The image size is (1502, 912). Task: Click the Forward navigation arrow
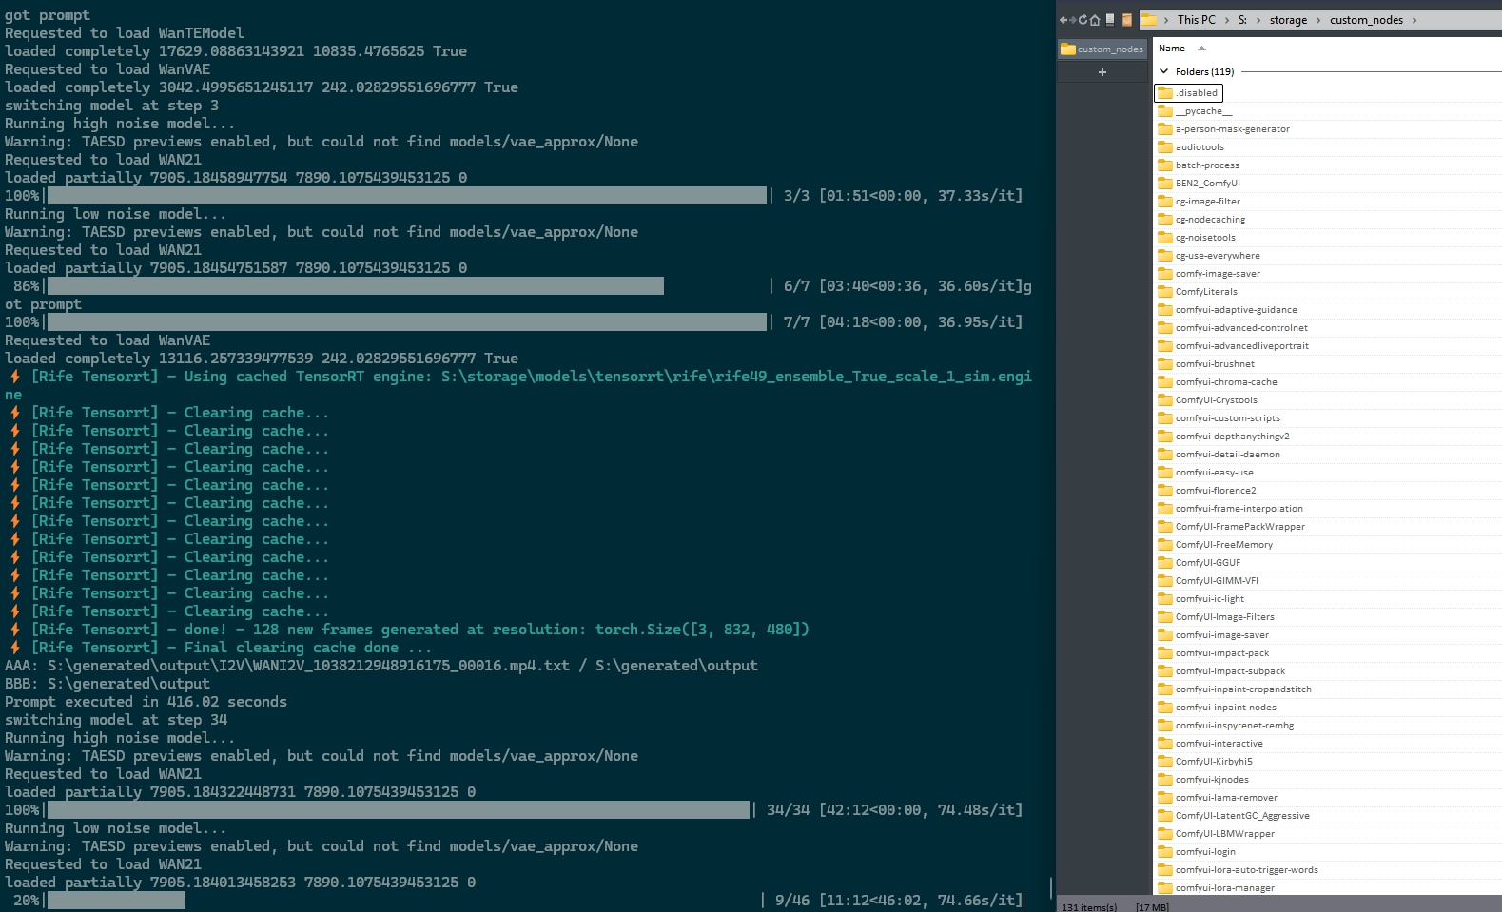click(x=1072, y=20)
